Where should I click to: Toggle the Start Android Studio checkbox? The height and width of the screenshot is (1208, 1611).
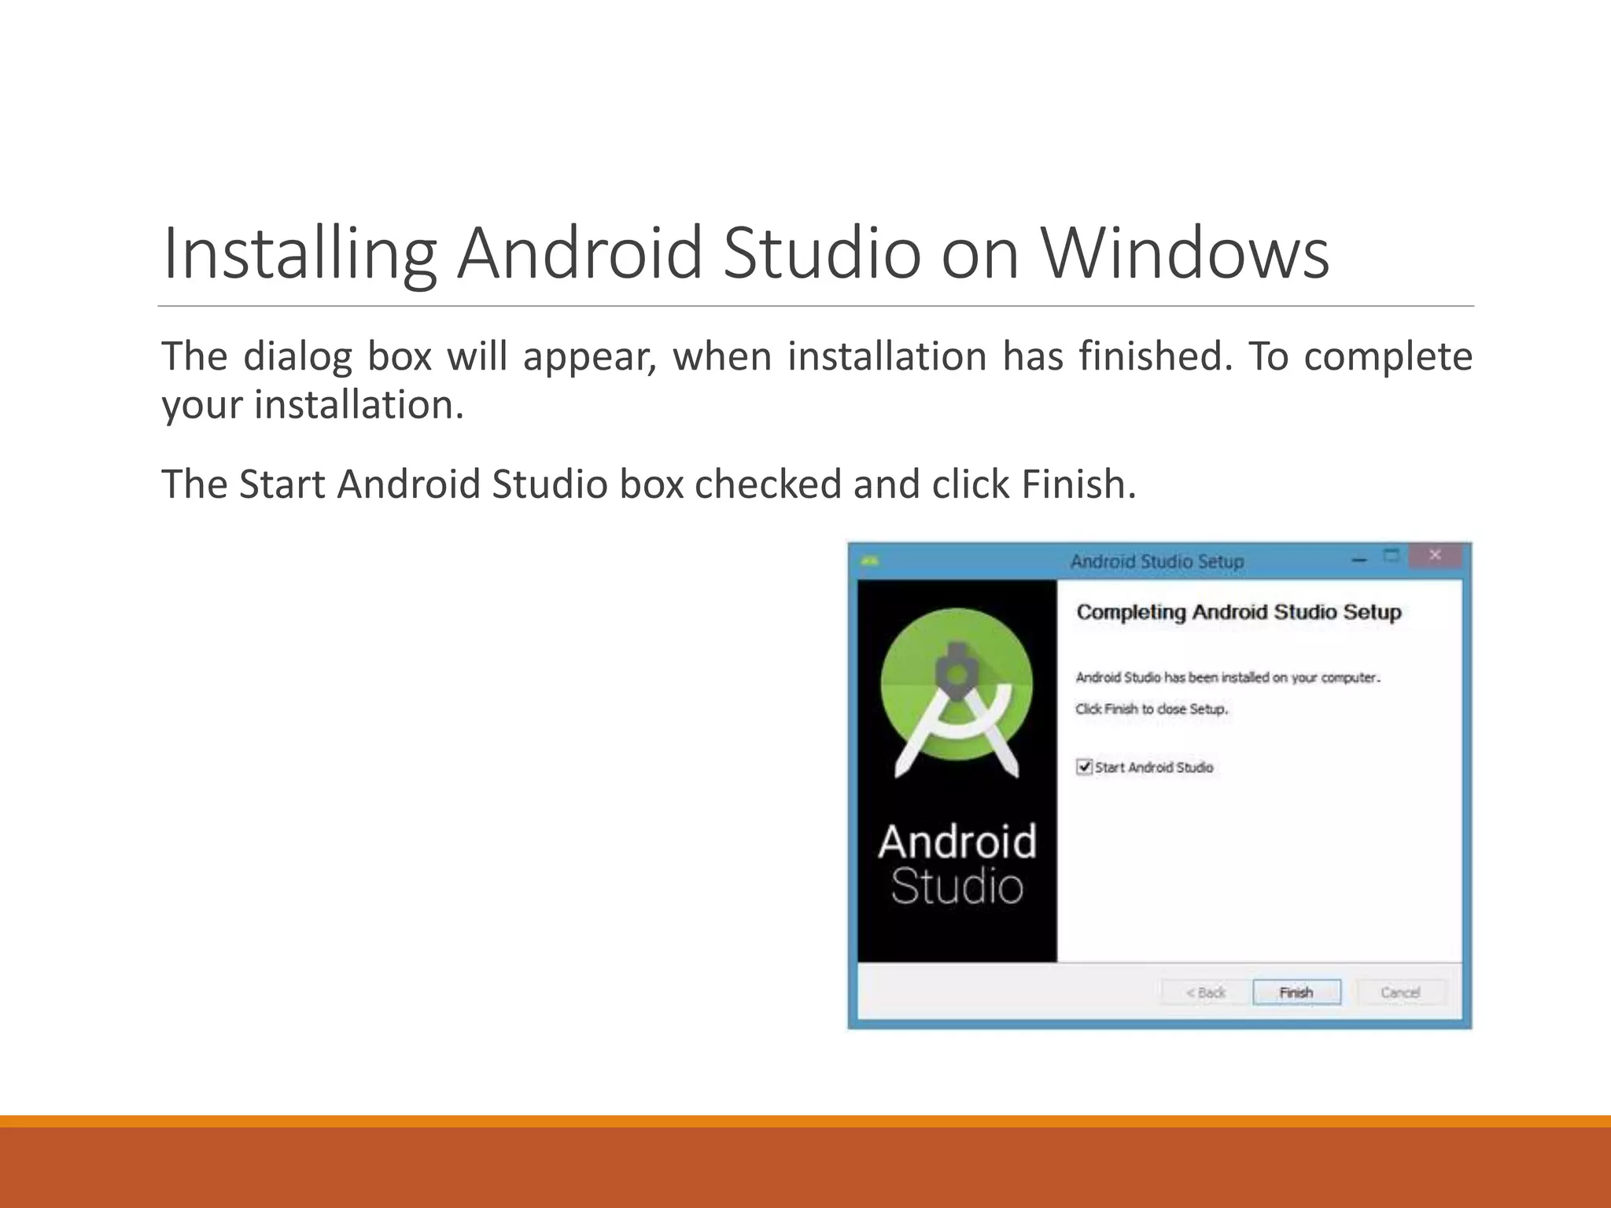click(x=1084, y=767)
